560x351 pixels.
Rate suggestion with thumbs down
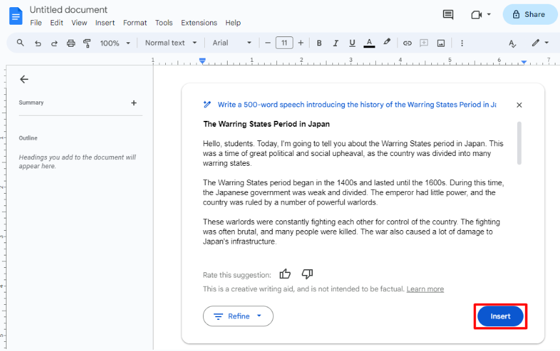tap(307, 274)
